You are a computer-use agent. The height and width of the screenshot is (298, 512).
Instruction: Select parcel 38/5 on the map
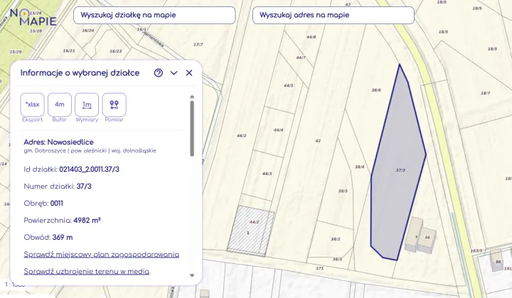click(x=343, y=191)
